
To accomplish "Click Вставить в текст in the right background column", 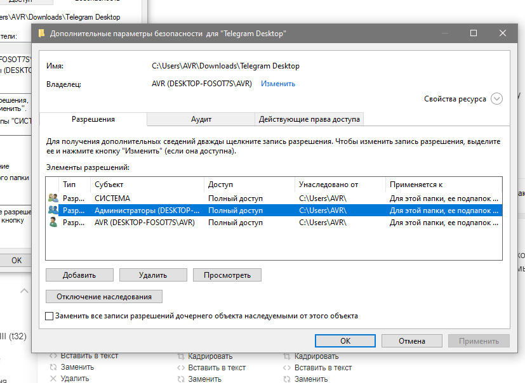I will 323,368.
